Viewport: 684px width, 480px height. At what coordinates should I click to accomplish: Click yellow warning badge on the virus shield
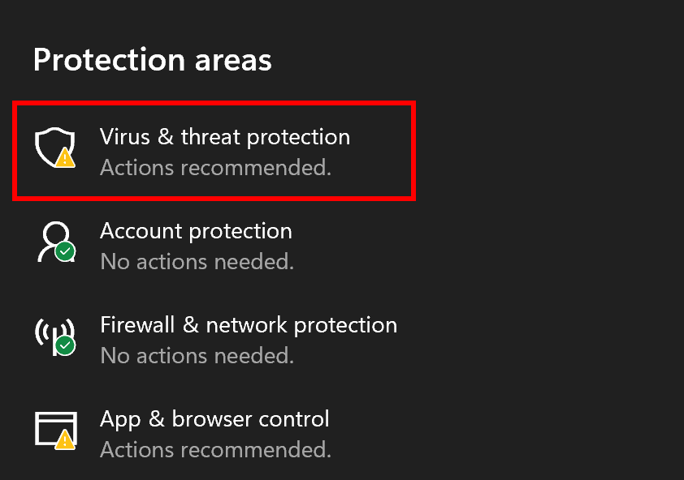point(67,158)
